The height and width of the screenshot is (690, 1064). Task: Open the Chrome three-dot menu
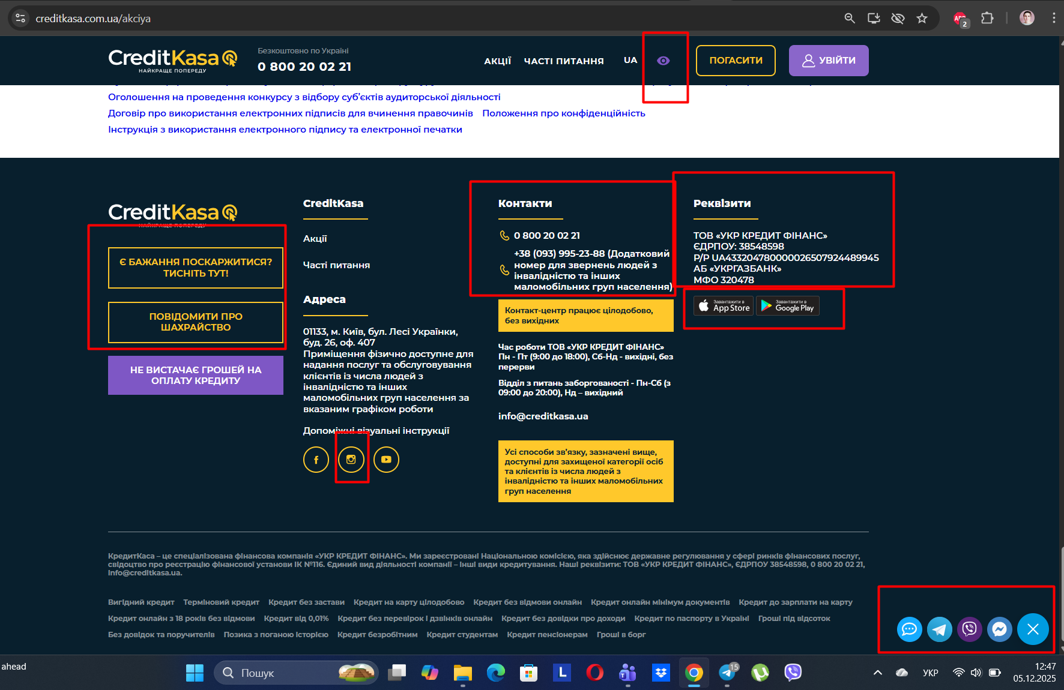tap(1054, 19)
